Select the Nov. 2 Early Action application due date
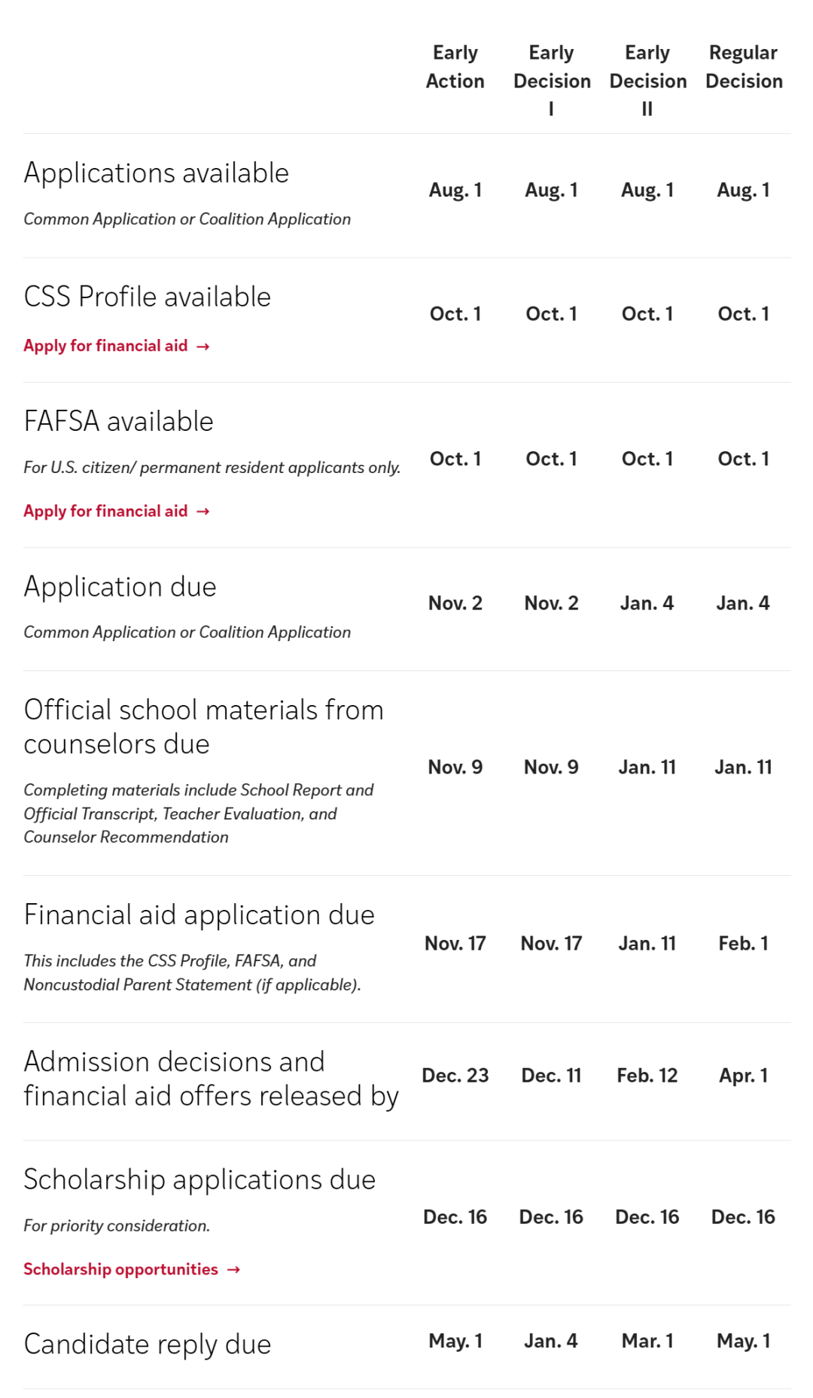 coord(455,603)
